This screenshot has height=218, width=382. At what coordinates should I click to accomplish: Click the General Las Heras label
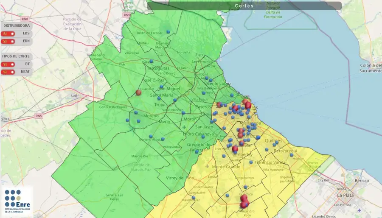114,197
